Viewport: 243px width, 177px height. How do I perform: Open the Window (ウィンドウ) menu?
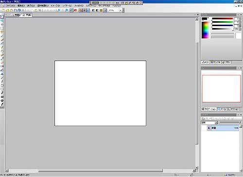tap(104, 6)
